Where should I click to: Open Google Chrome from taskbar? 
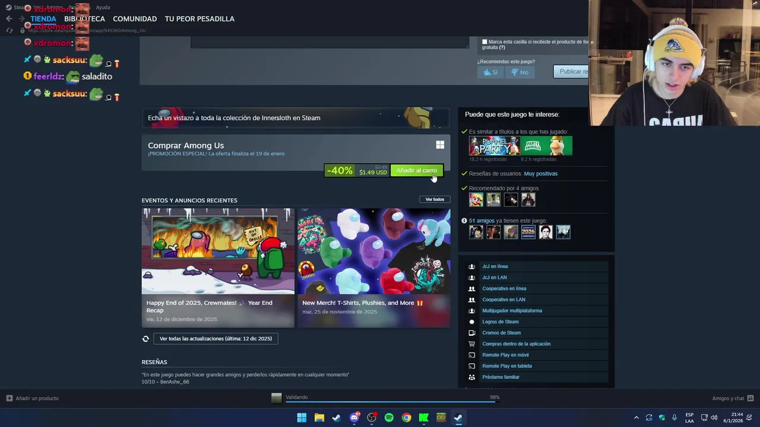[406, 418]
